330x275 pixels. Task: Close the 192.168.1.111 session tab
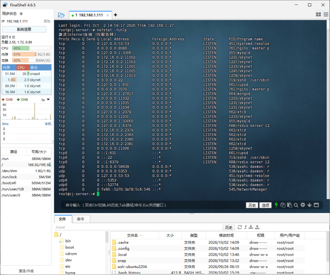pos(108,15)
